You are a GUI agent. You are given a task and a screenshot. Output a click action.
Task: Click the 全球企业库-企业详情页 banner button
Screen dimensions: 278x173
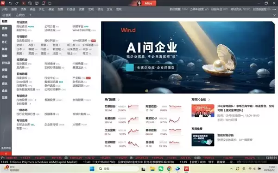[x=152, y=68]
